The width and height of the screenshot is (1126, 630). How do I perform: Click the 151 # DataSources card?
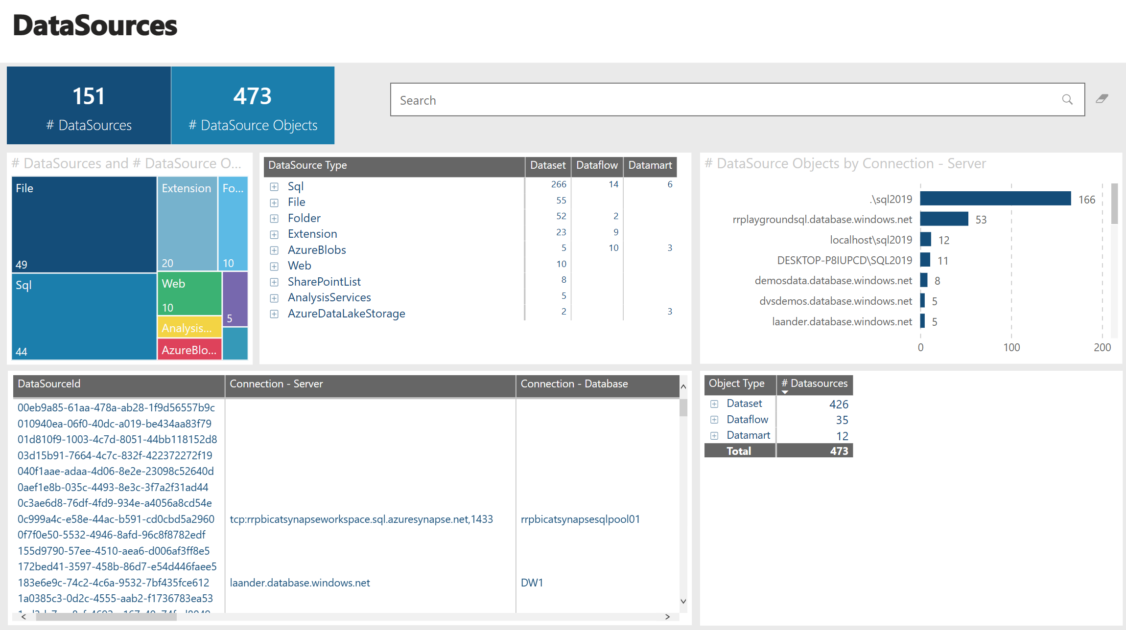[x=89, y=106]
